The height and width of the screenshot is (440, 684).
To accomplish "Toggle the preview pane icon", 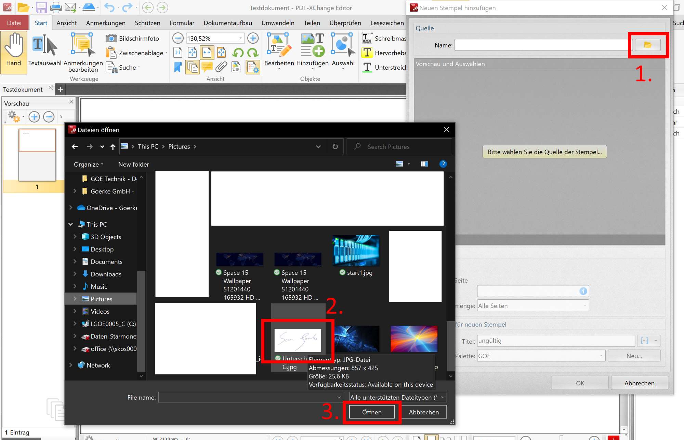I will [x=424, y=164].
